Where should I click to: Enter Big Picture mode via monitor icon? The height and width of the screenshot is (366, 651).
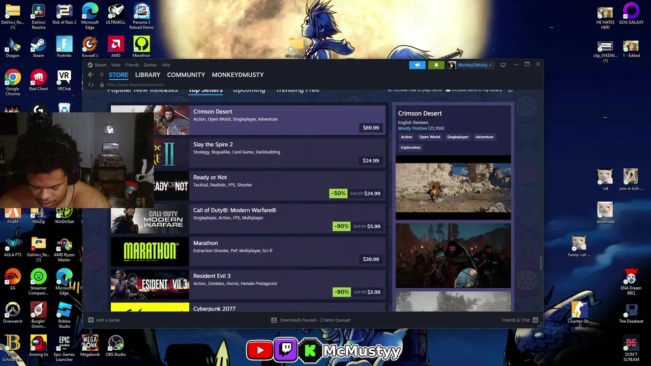(x=503, y=65)
